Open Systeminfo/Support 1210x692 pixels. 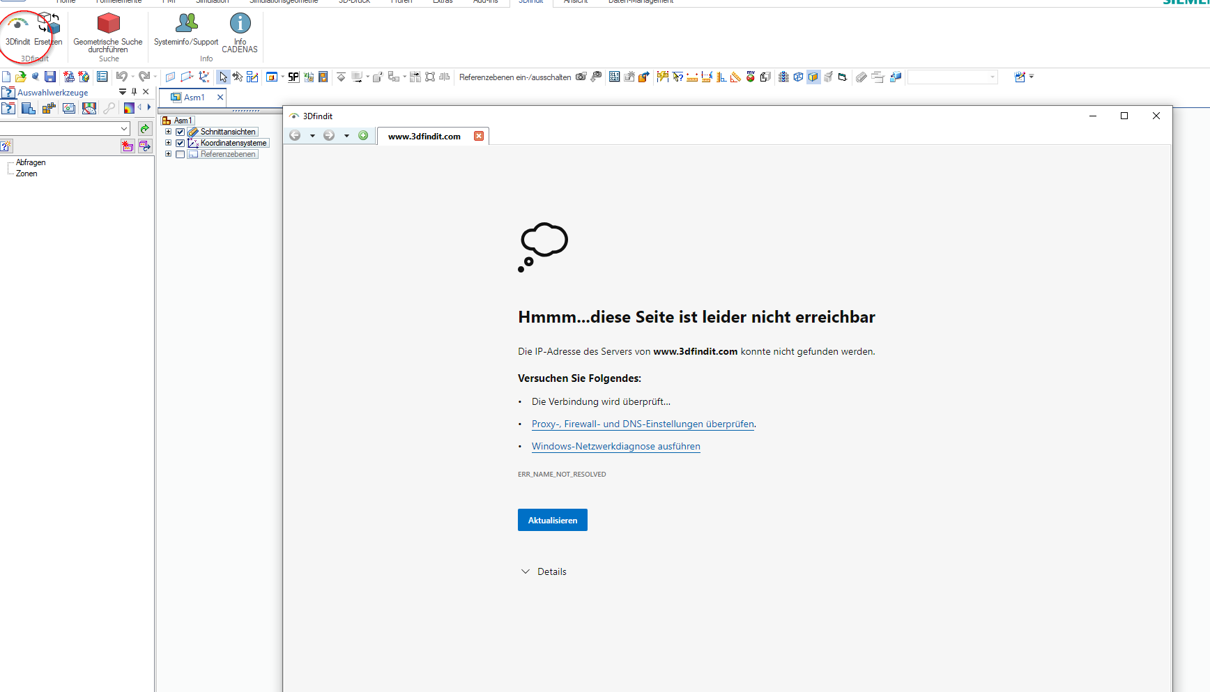point(186,29)
